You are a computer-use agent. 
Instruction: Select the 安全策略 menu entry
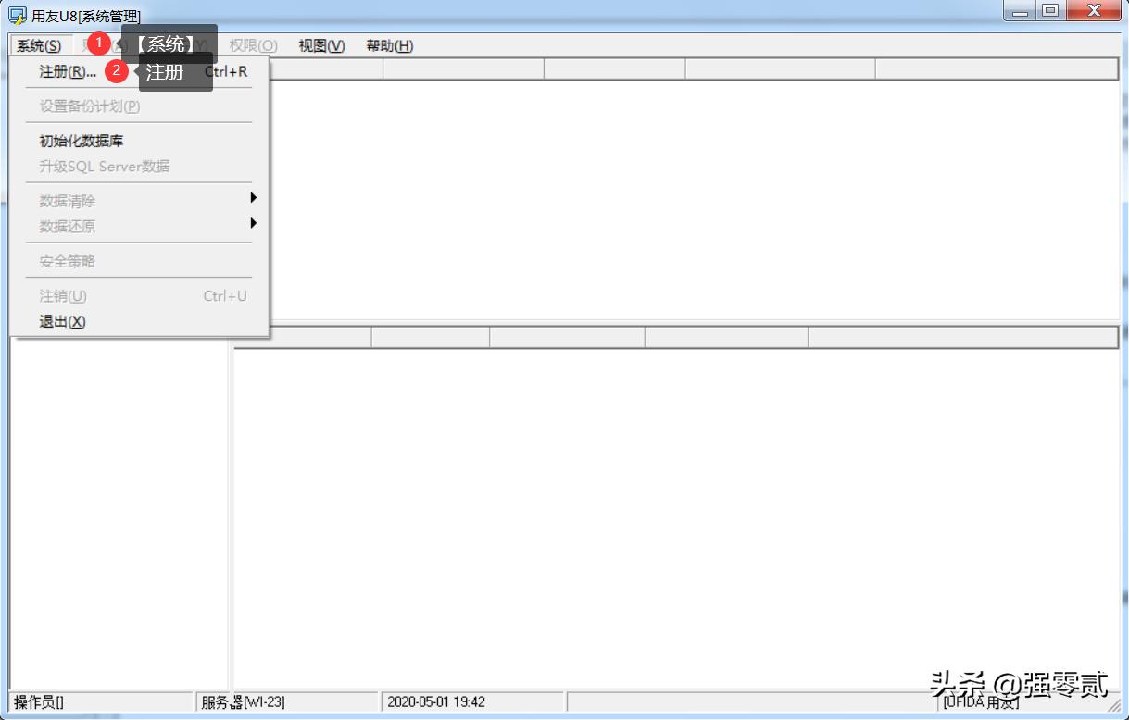pyautogui.click(x=67, y=260)
